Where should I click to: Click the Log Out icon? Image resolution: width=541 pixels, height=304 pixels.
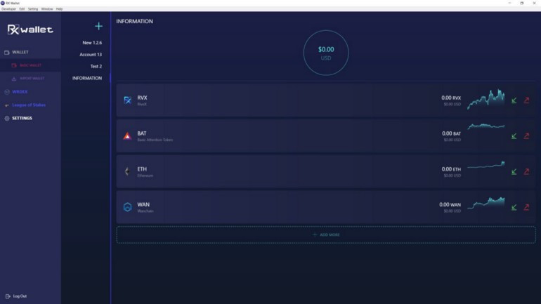pos(8,296)
